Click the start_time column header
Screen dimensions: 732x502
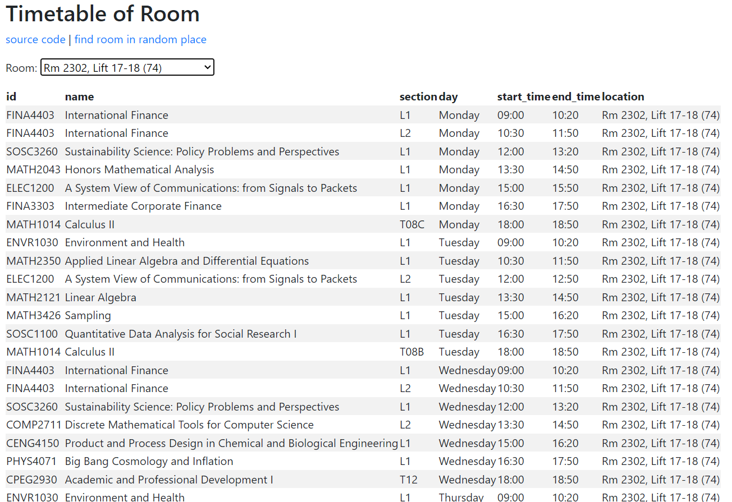point(523,96)
